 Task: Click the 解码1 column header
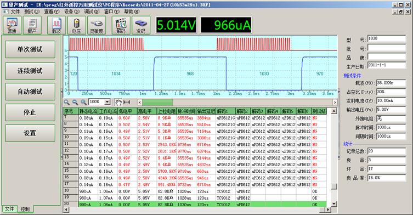(x=225, y=111)
